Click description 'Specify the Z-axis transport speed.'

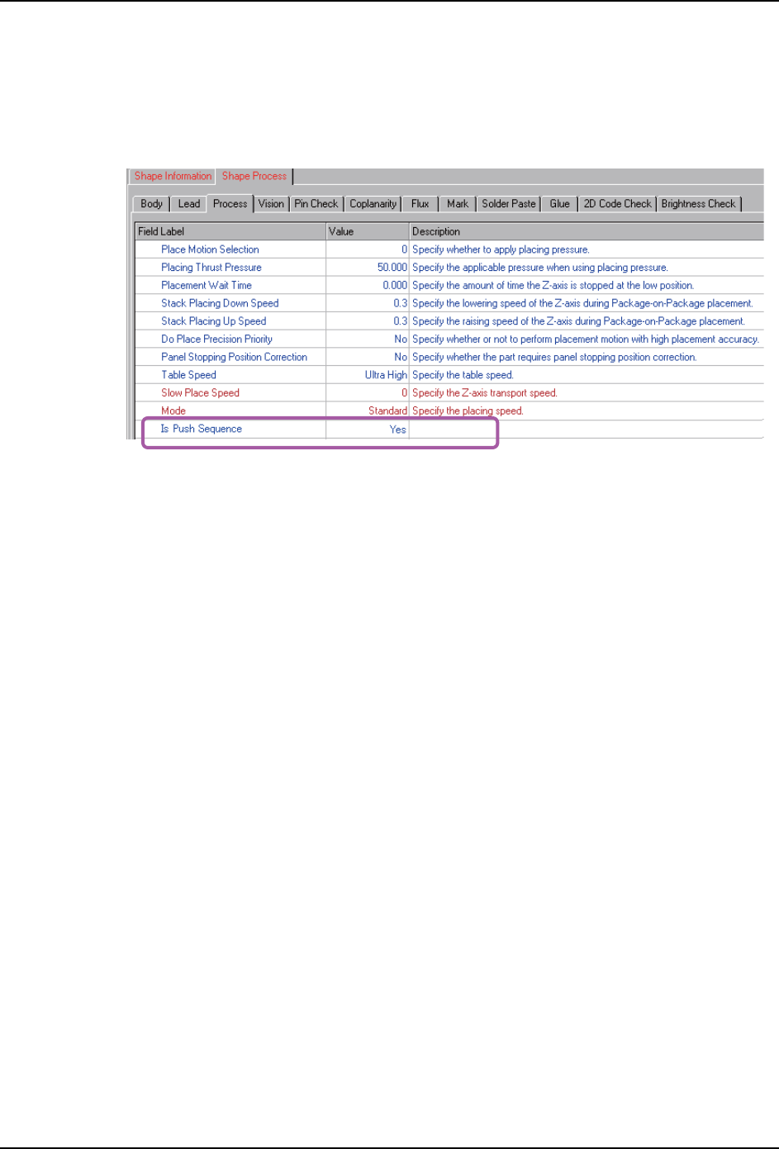click(485, 393)
